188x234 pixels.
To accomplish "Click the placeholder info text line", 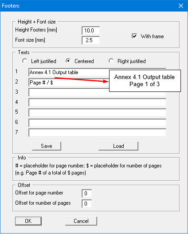I will (x=89, y=166).
